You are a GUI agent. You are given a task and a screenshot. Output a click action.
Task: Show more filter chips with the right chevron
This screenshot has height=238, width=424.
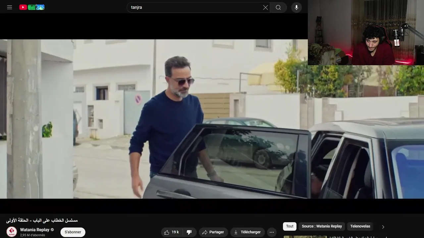[383, 227]
